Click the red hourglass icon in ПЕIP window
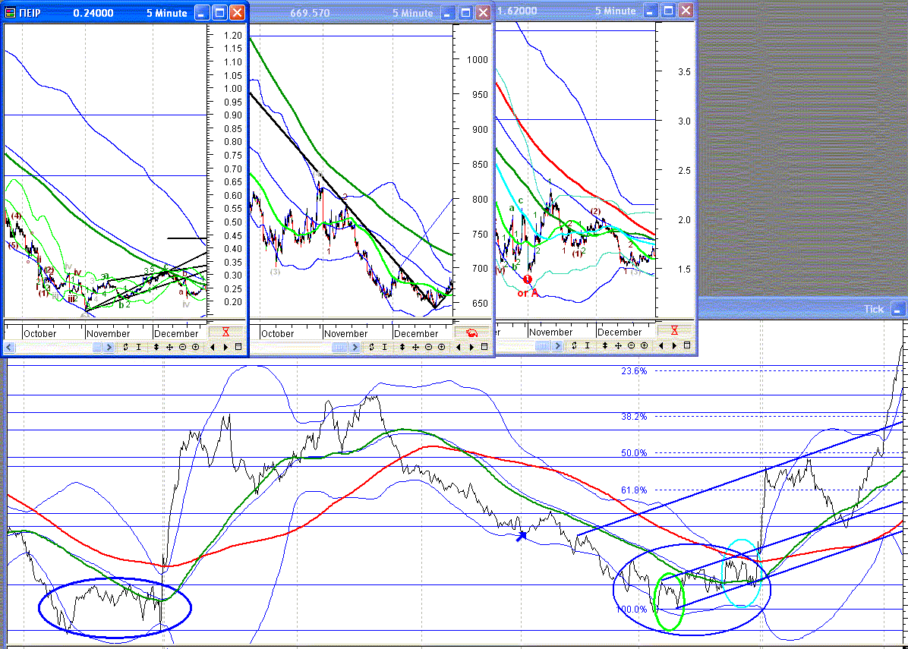This screenshot has height=649, width=908. click(225, 332)
